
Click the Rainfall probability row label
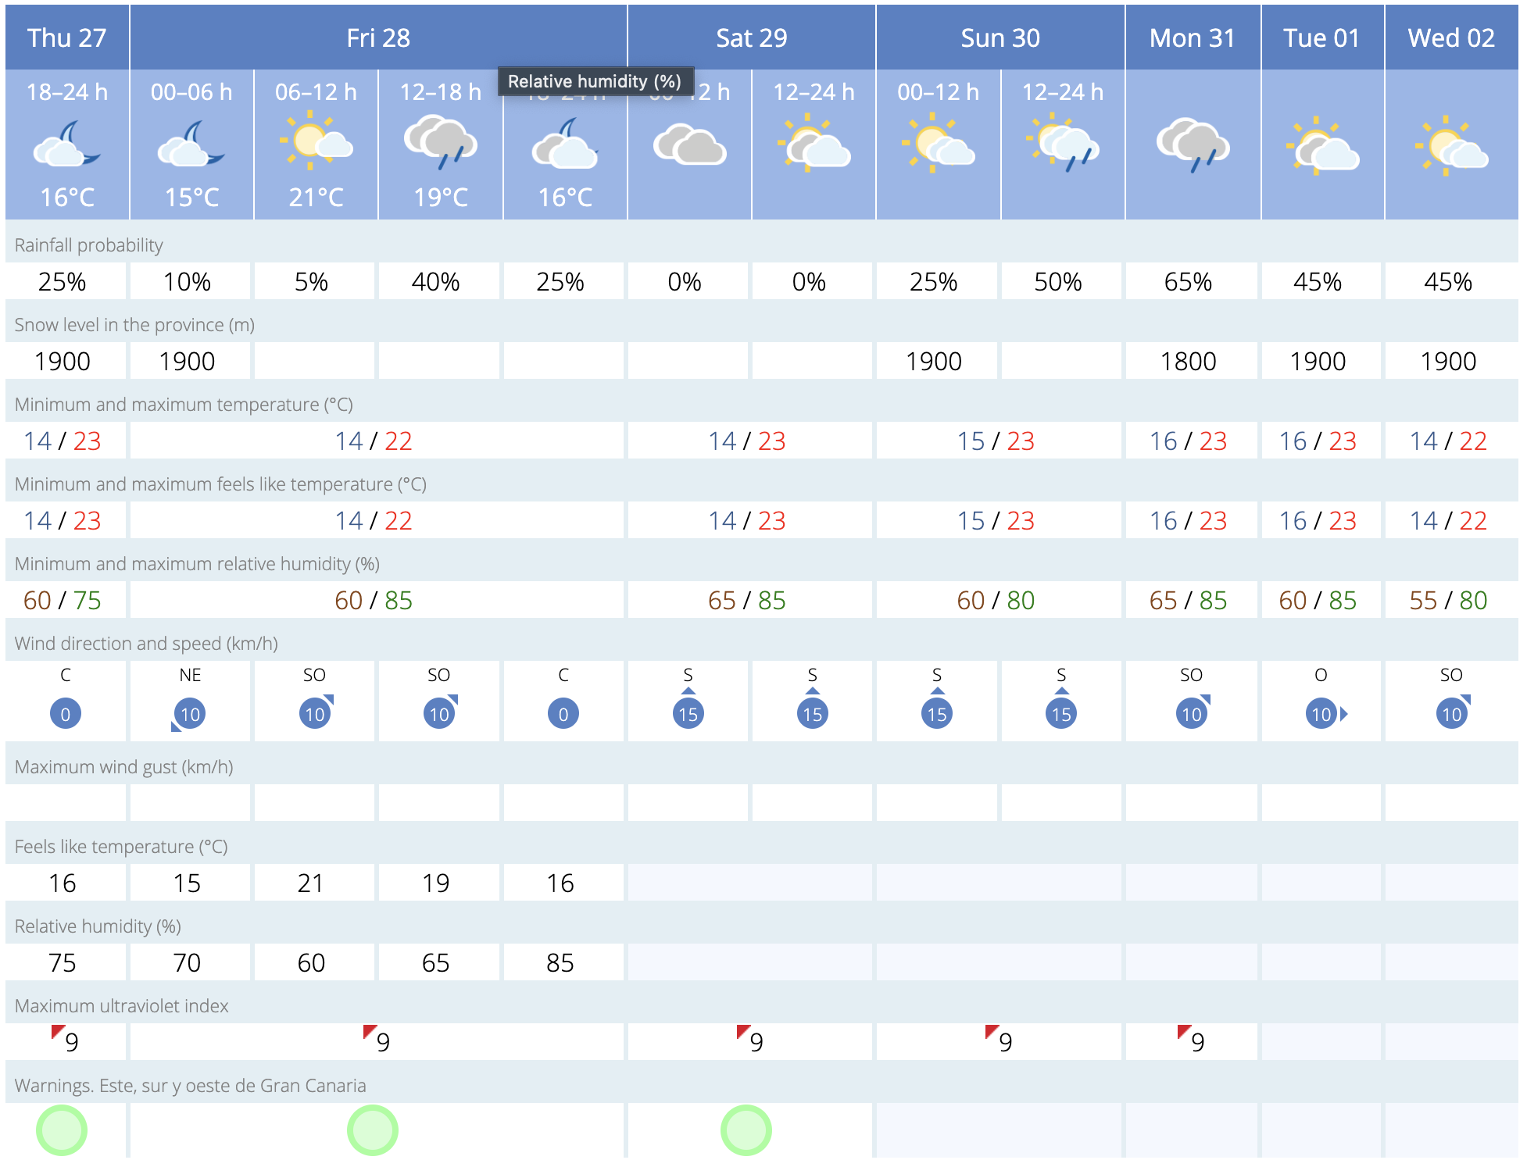pyautogui.click(x=88, y=245)
